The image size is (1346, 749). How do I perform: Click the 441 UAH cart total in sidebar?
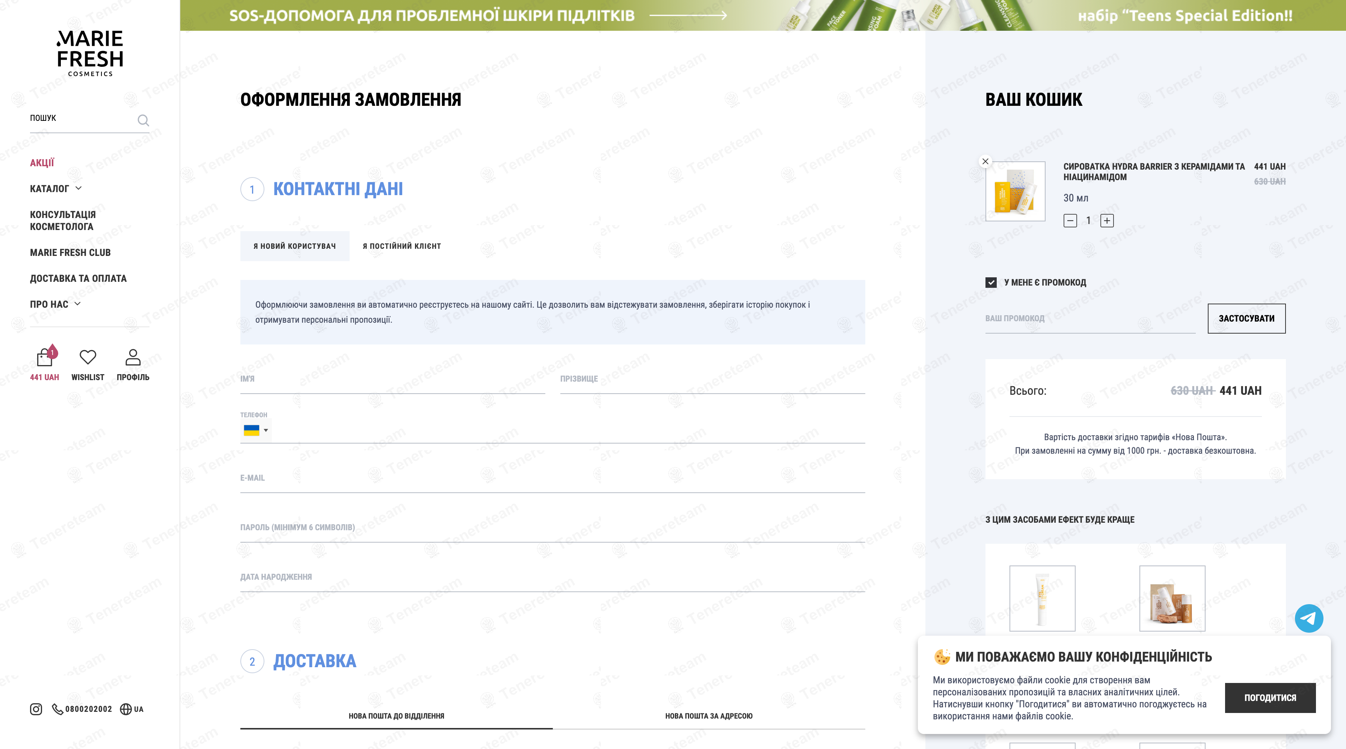point(44,378)
